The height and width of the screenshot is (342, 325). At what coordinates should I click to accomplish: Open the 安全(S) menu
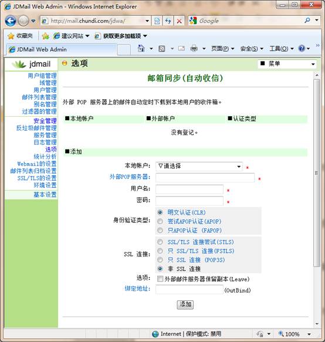(252, 49)
